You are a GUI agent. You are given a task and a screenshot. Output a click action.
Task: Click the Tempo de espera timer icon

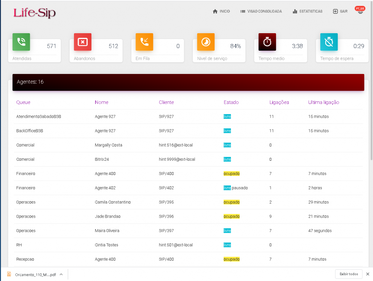click(x=329, y=42)
